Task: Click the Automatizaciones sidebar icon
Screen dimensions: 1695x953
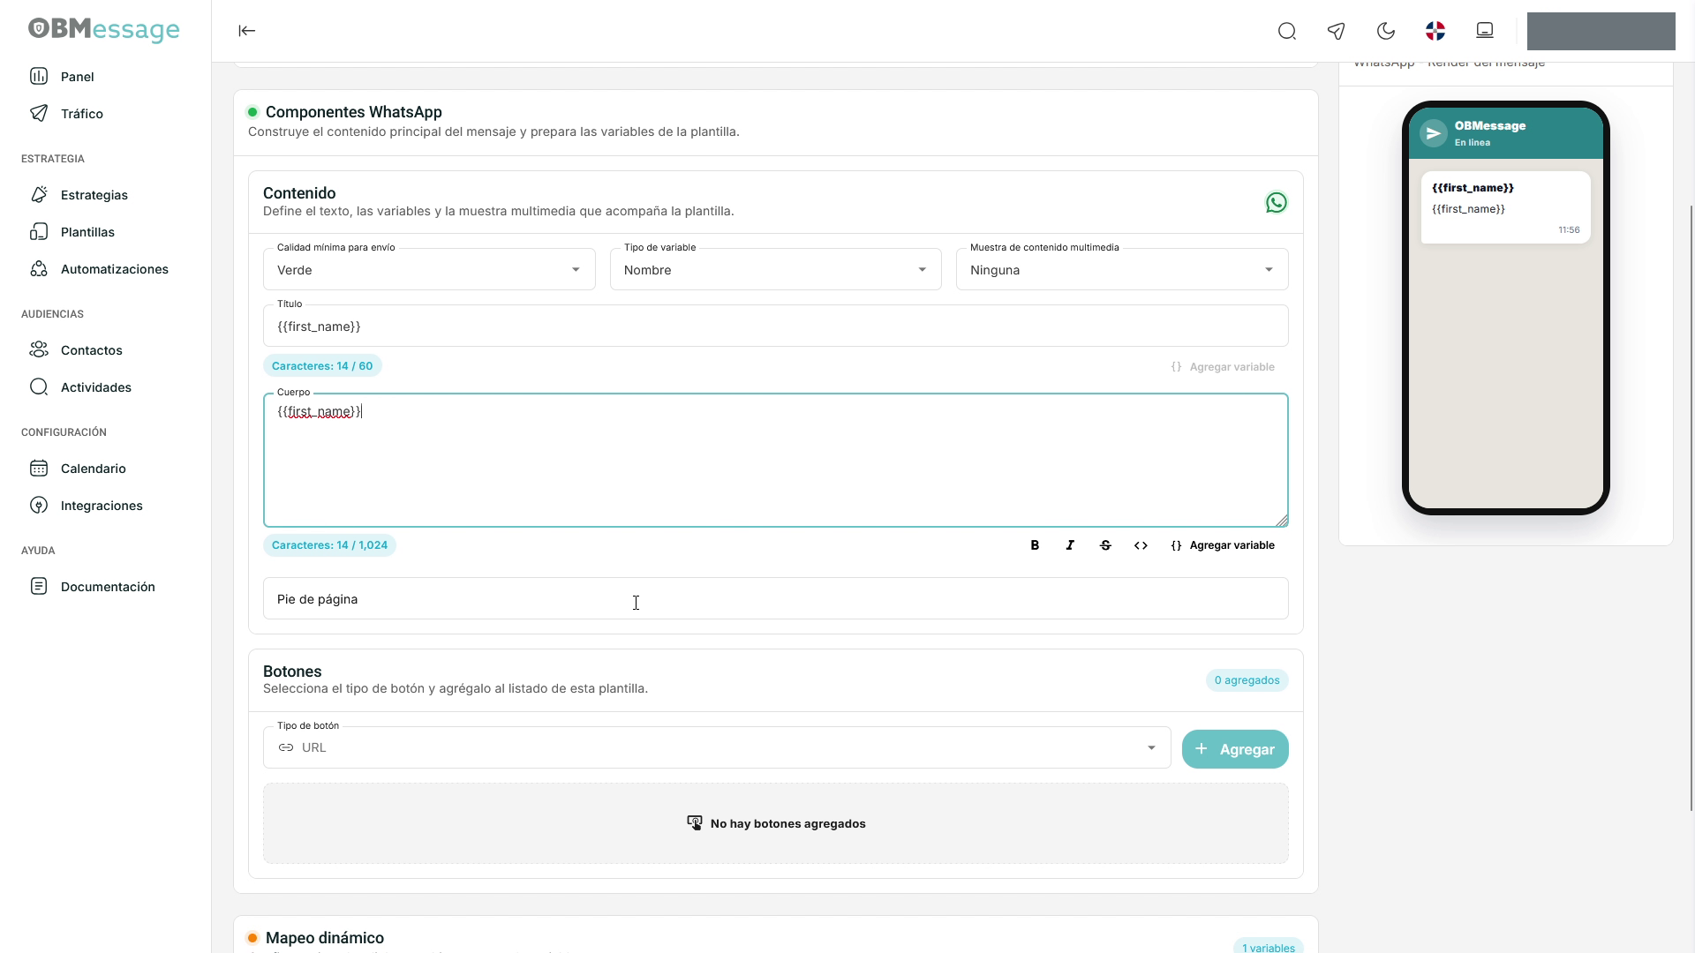Action: [39, 269]
